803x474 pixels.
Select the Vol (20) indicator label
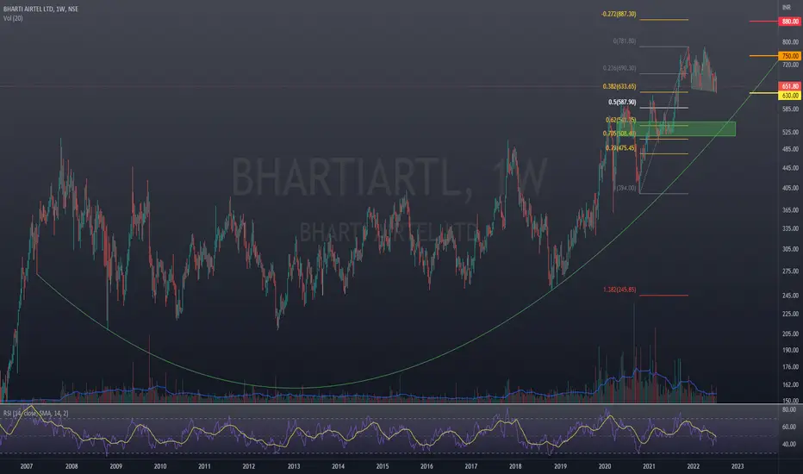pos(13,18)
